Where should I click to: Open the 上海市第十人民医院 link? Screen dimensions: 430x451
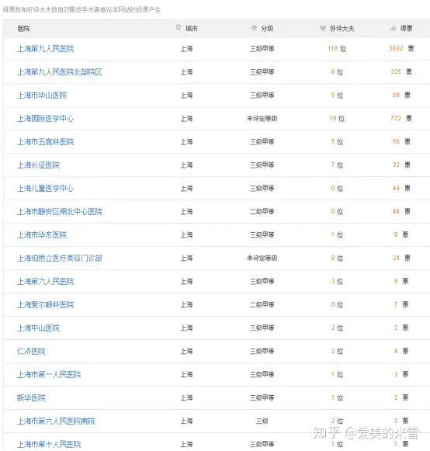pyautogui.click(x=49, y=444)
